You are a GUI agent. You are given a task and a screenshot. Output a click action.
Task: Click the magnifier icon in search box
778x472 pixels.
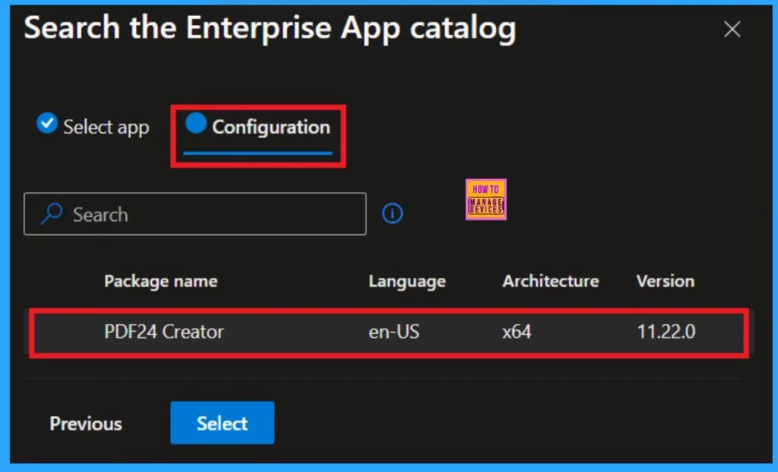pos(52,214)
